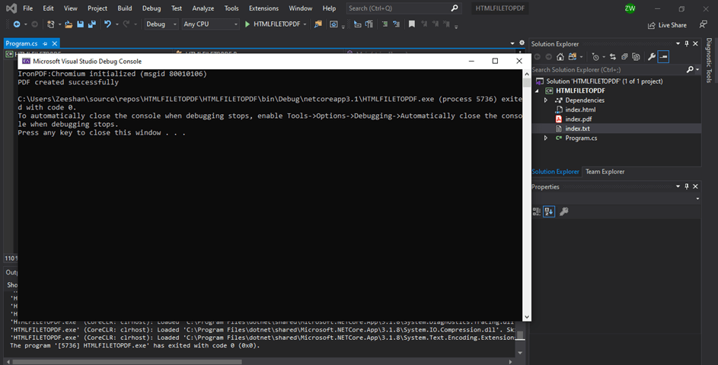The image size is (718, 365).
Task: Open the Undo history dropdown arrow
Action: pyautogui.click(x=116, y=24)
